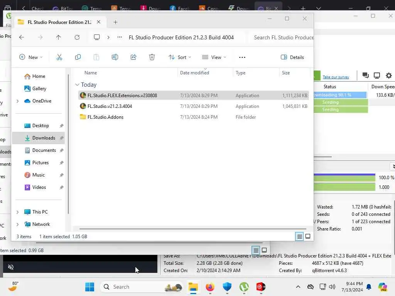Click the Status column header in uTorrent

(x=330, y=87)
